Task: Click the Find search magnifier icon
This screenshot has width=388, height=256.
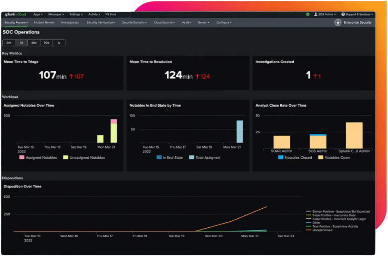Action: pos(108,14)
